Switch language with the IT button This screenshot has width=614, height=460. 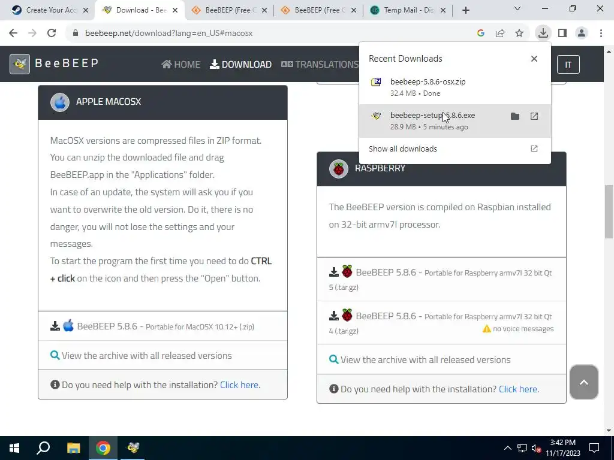coord(568,65)
